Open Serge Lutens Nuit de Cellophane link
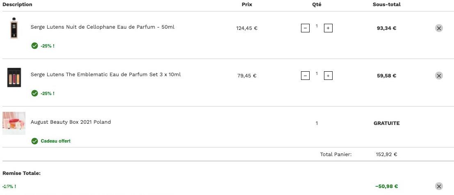Image resolution: width=454 pixels, height=195 pixels. pos(103,27)
